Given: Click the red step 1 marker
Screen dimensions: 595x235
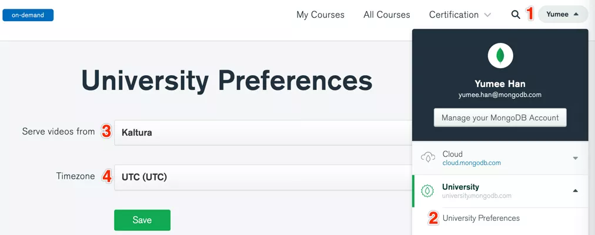Looking at the screenshot, I should click(530, 14).
